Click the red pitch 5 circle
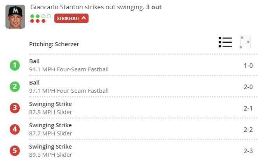The width and height of the screenshot is (266, 161). coord(15,151)
